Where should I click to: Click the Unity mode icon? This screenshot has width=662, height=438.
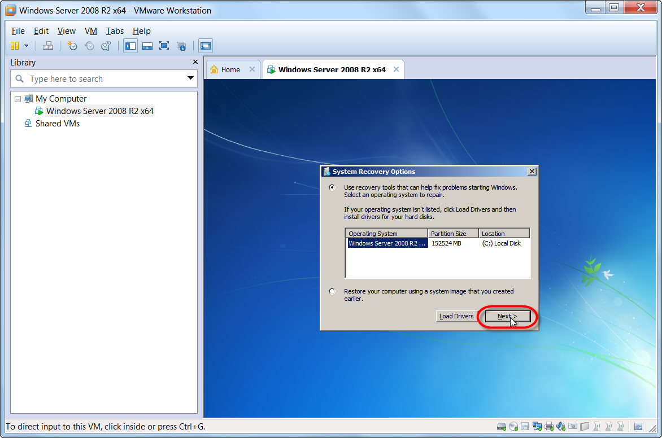tap(181, 46)
